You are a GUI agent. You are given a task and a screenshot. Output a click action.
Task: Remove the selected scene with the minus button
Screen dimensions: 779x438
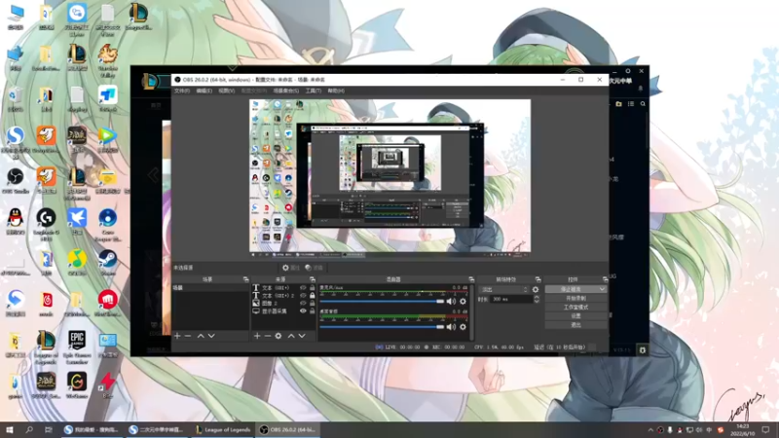pyautogui.click(x=188, y=336)
